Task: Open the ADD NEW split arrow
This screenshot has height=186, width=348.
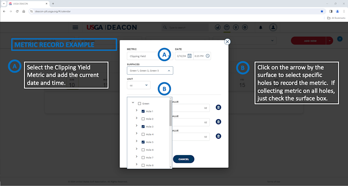Action: click(329, 41)
